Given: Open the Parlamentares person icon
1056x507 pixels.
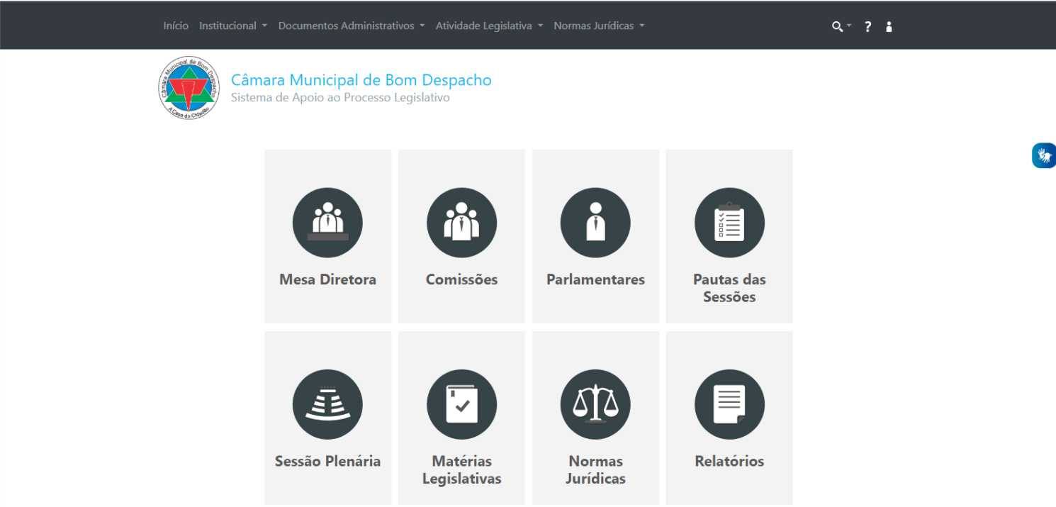Looking at the screenshot, I should coord(595,223).
